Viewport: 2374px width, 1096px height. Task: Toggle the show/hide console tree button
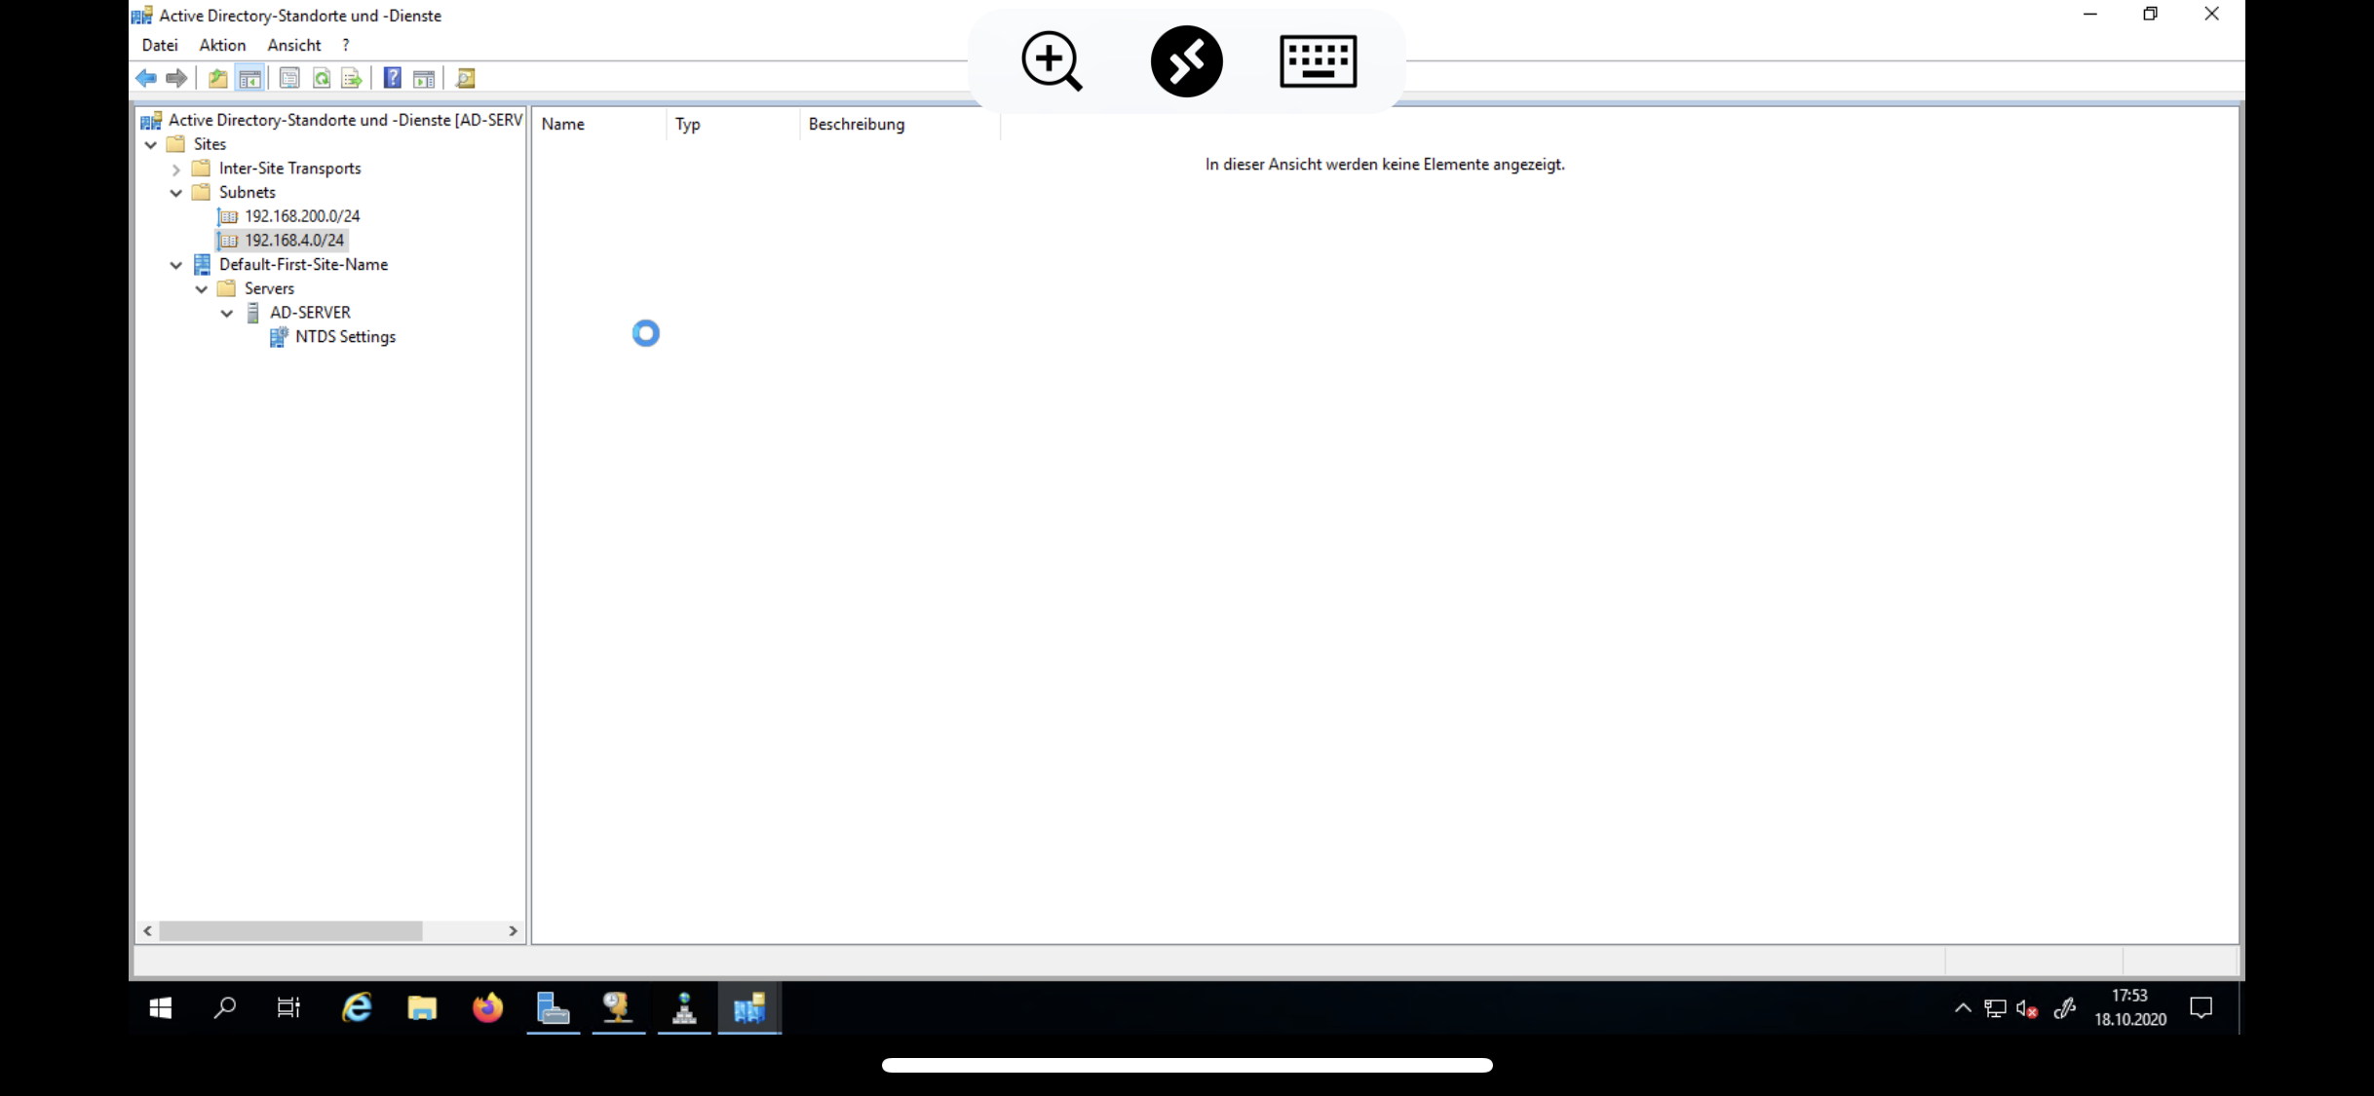click(250, 78)
